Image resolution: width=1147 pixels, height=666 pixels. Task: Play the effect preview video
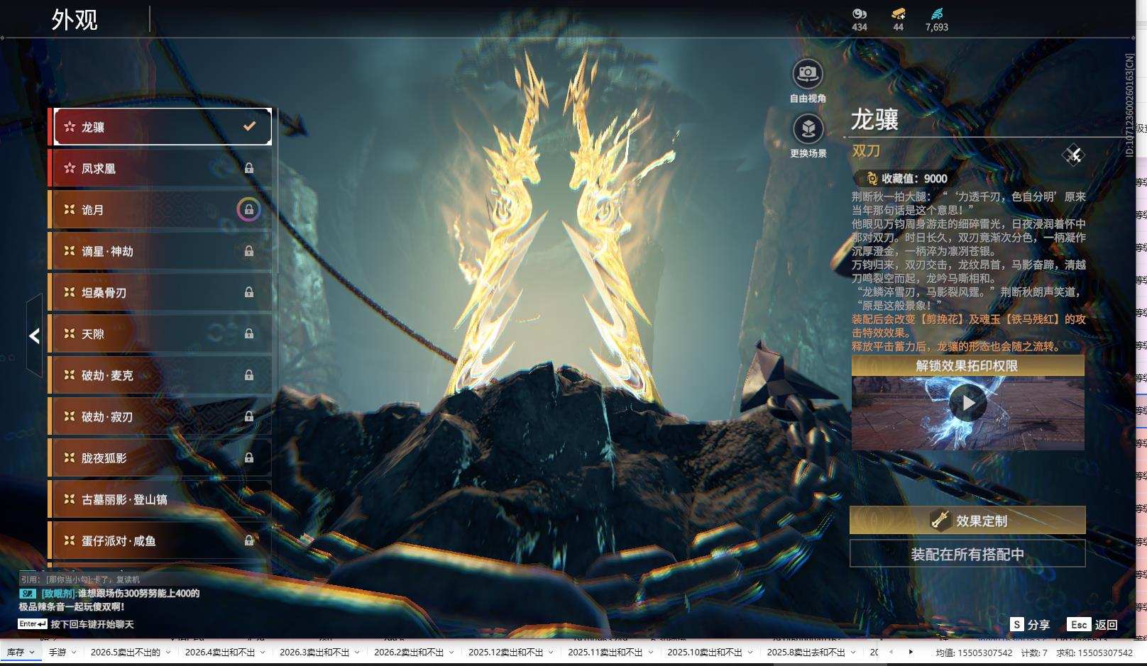coord(968,403)
